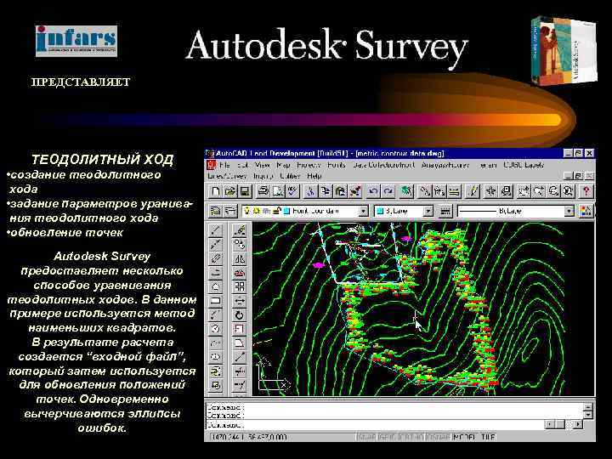The image size is (612, 459).
Task: Select the Polygon draw tool
Action: click(215, 286)
